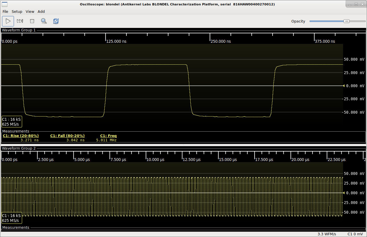Image resolution: width=367 pixels, height=237 pixels.
Task: Click the 3.3 WFM/s status bar readout
Action: [327, 234]
